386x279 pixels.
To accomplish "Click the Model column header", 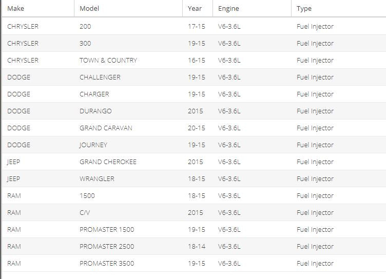I will (x=128, y=8).
